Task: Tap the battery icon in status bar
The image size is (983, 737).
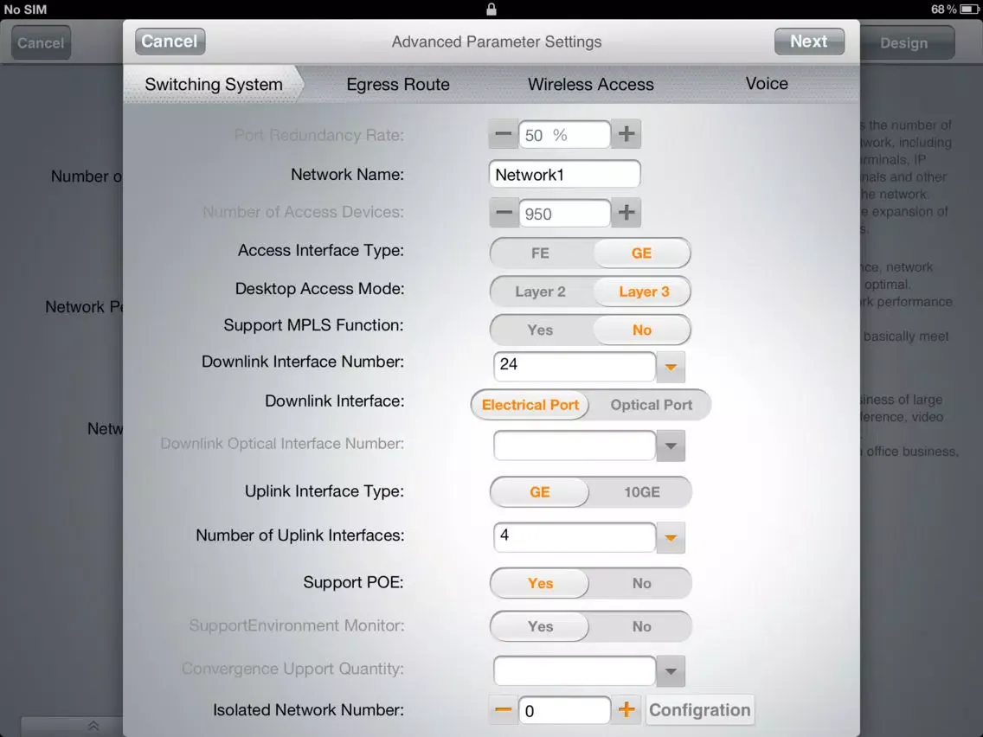Action: coord(969,9)
